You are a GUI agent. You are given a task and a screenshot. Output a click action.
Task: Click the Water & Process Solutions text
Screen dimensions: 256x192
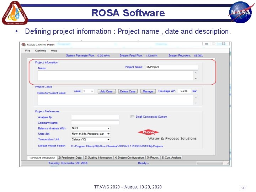click(x=172, y=138)
